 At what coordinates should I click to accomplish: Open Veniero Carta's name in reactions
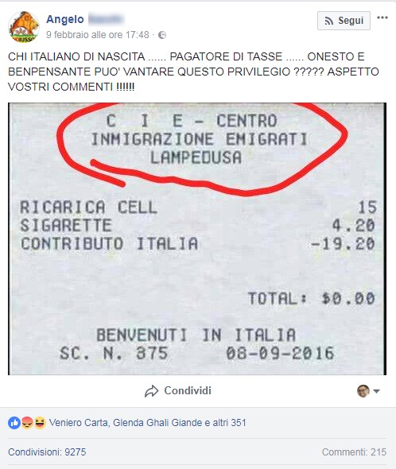click(x=80, y=423)
